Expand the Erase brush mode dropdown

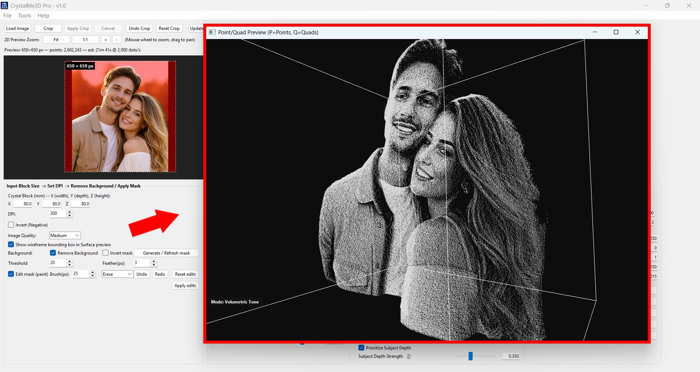click(x=117, y=274)
